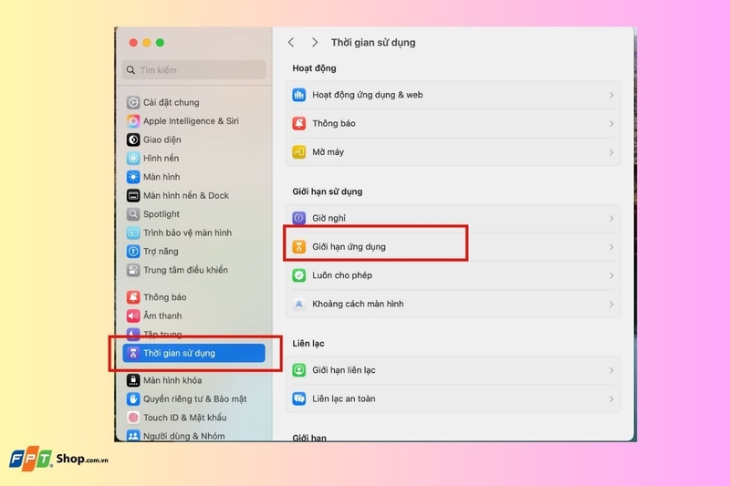Click the Giờ nghỉ downtime icon
Image resolution: width=730 pixels, height=486 pixels.
click(299, 218)
